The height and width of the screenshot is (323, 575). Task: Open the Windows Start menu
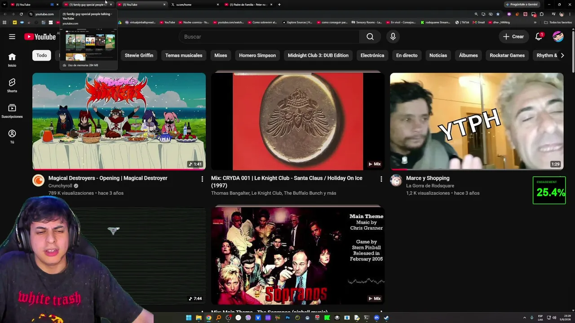coord(189,318)
